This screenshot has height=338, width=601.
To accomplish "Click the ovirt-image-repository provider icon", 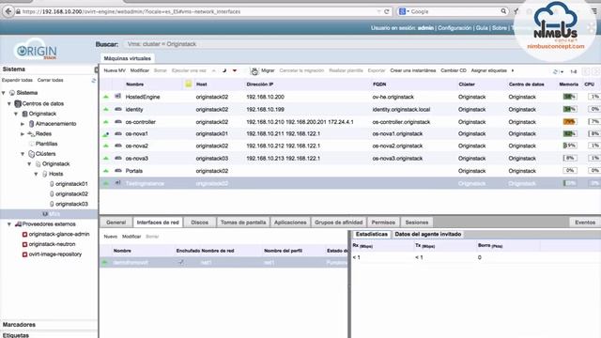I will click(24, 254).
